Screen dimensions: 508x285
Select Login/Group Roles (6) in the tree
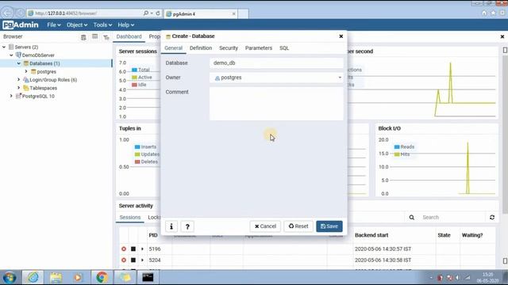click(x=53, y=80)
